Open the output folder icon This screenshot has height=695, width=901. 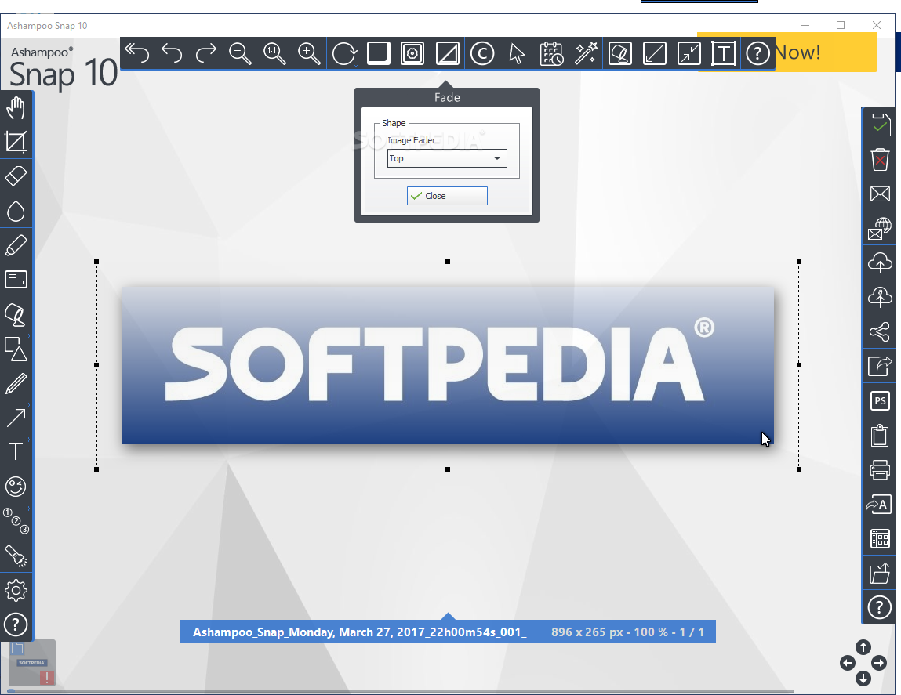(880, 573)
